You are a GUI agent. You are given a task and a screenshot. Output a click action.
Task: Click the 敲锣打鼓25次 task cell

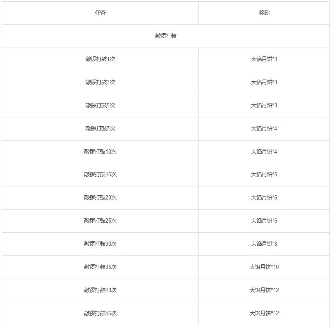pos(100,221)
